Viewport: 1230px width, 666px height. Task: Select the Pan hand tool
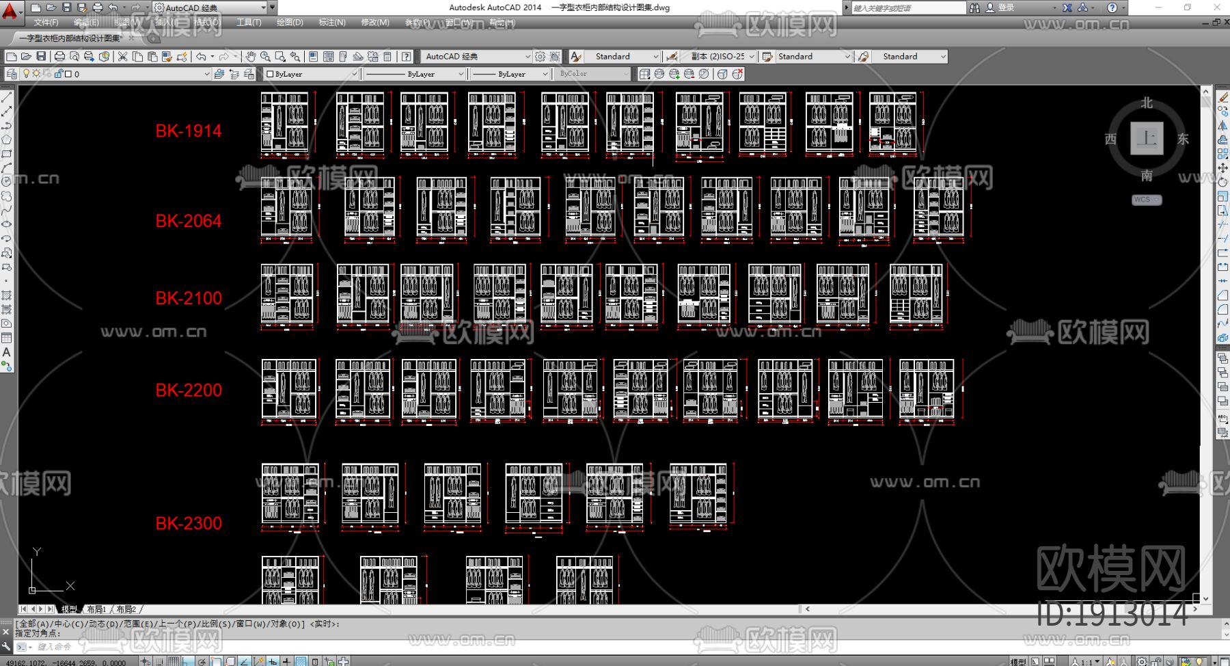[251, 57]
